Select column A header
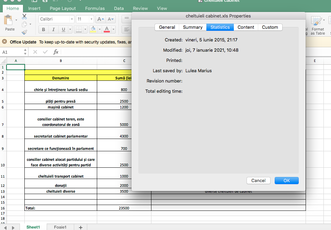 [x=16, y=61]
